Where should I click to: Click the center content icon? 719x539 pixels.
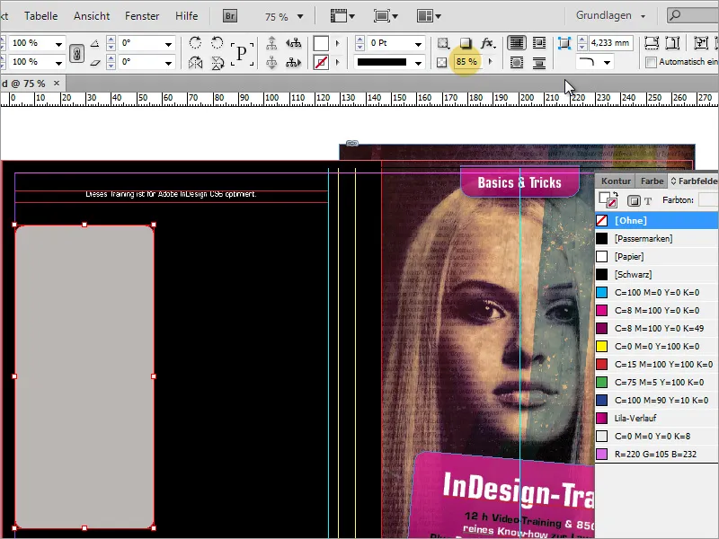(701, 43)
